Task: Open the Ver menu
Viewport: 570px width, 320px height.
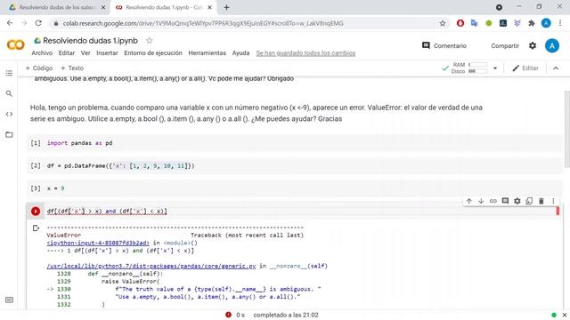Action: point(85,53)
